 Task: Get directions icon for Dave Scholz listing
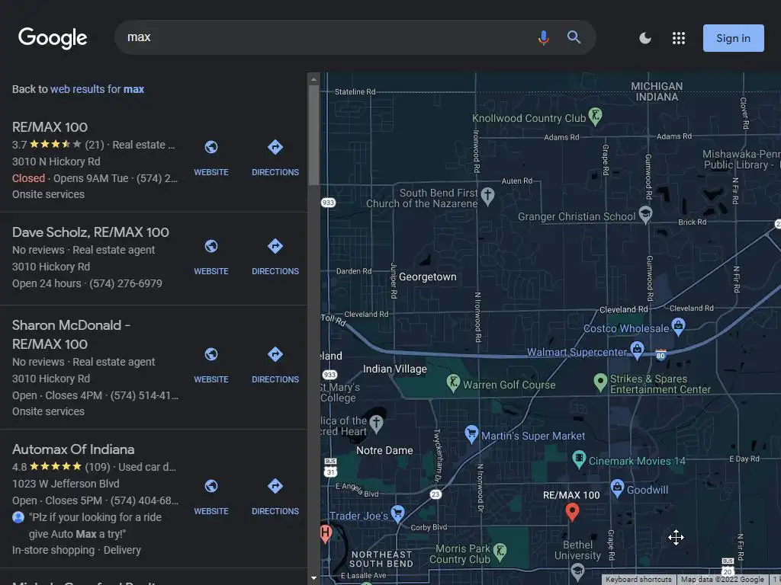(275, 246)
